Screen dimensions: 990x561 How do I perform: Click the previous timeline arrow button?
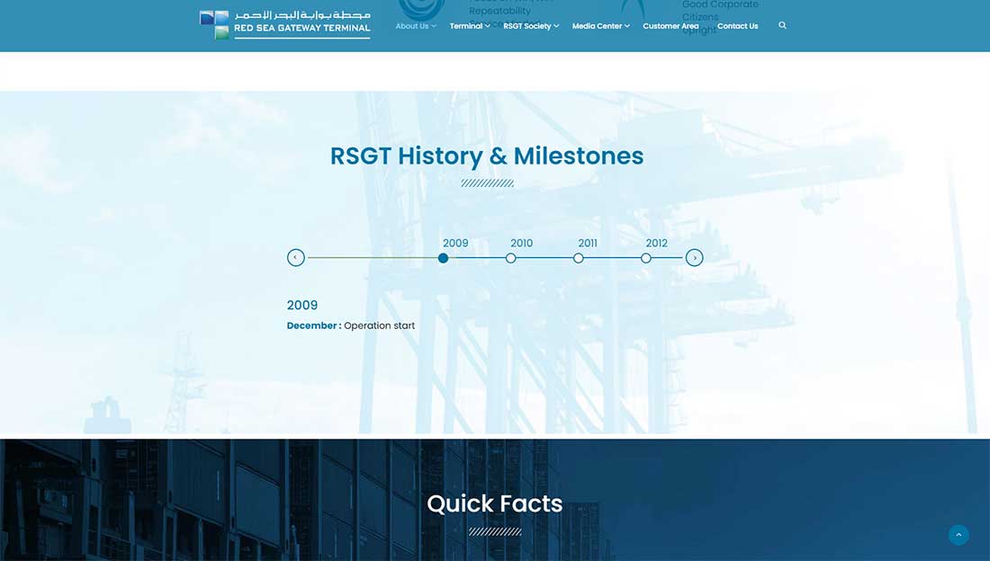pyautogui.click(x=296, y=258)
